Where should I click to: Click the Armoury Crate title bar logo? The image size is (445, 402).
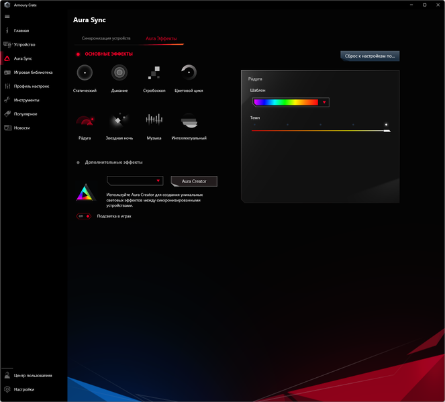[7, 5]
